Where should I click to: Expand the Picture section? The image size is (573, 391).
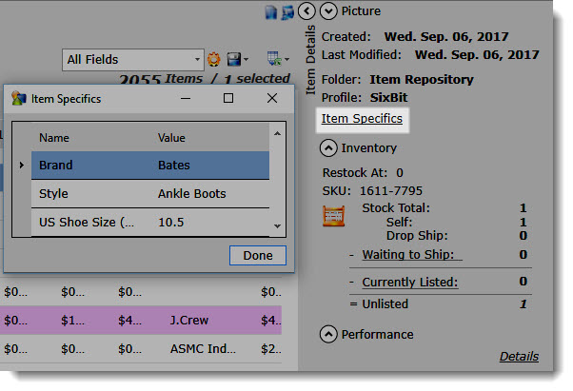(328, 11)
